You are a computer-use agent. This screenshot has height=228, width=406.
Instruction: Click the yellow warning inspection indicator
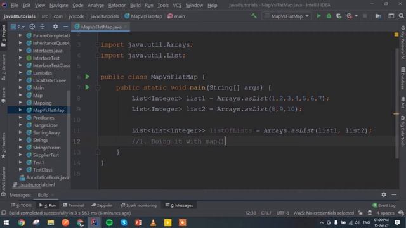pyautogui.click(x=396, y=34)
